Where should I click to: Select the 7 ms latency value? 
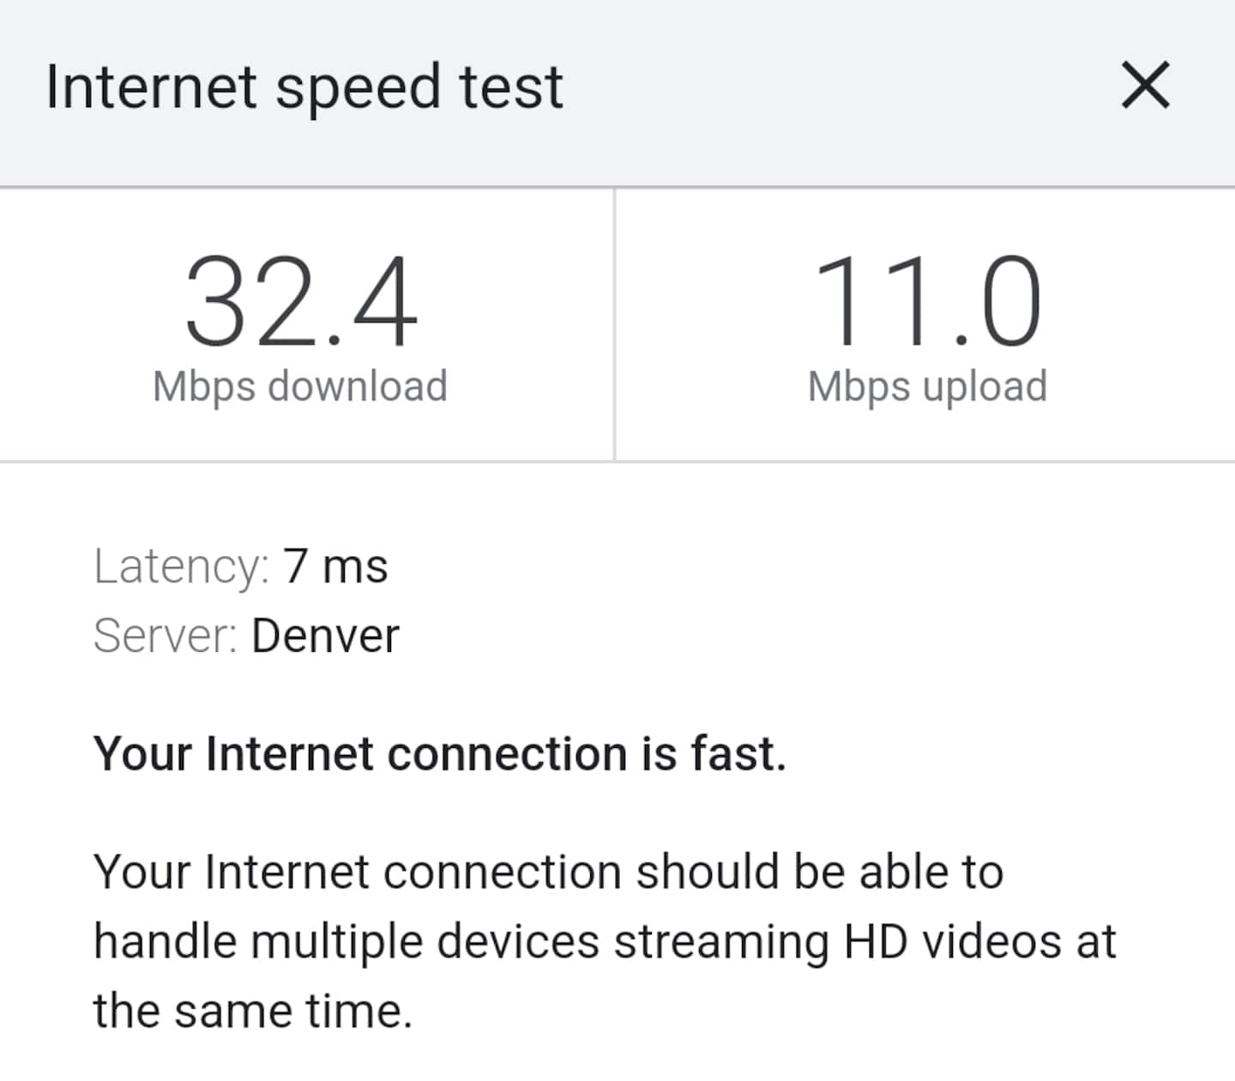pyautogui.click(x=335, y=567)
